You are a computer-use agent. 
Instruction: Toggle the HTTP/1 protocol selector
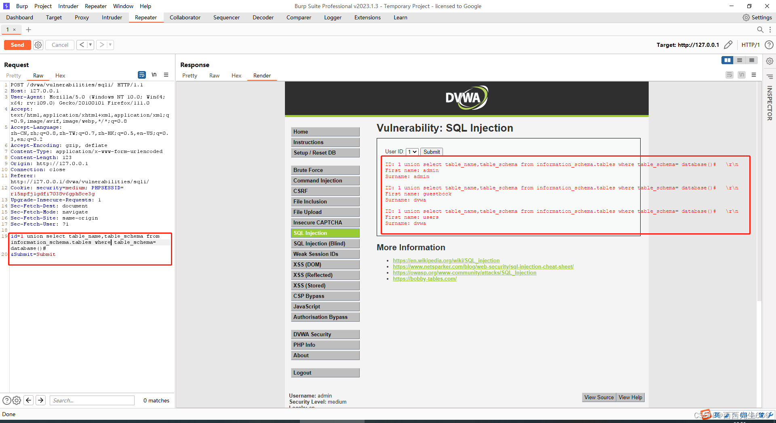(x=751, y=45)
